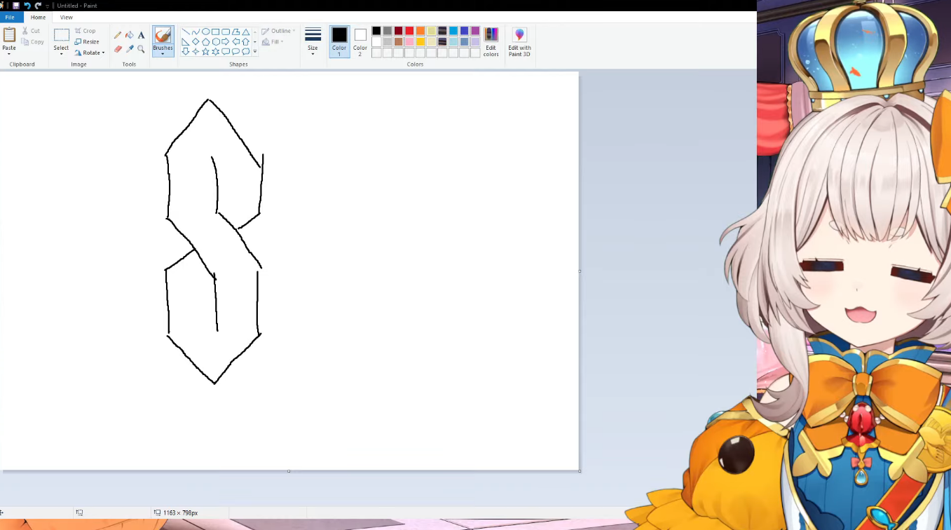Choose the Six-point star shape
The width and height of the screenshot is (951, 530).
(216, 52)
